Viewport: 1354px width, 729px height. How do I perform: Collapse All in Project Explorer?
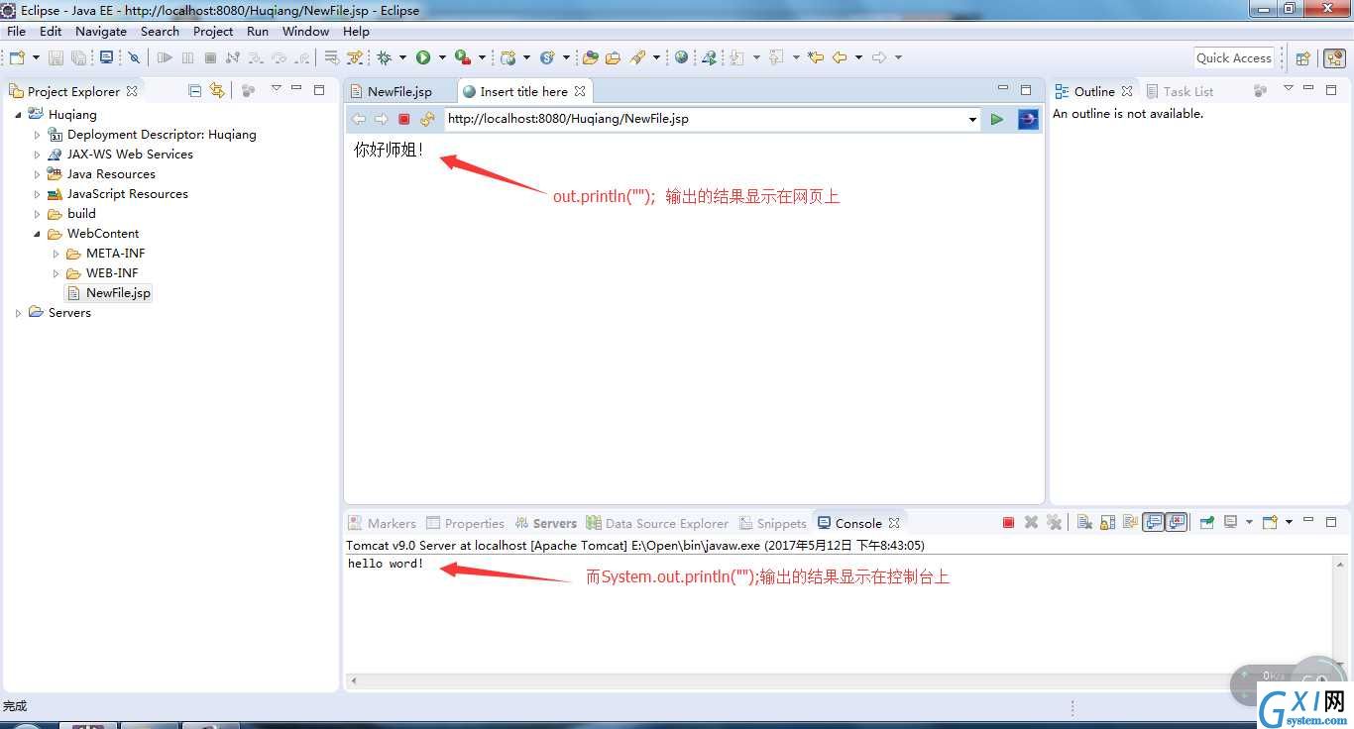pos(195,90)
